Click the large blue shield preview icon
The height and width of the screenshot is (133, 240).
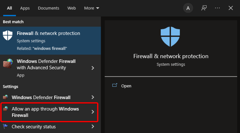click(x=170, y=37)
